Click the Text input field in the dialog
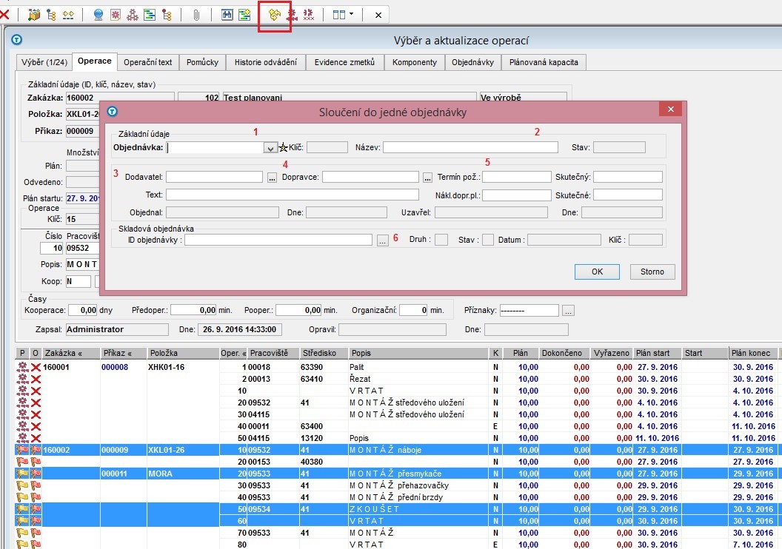782x549 pixels. pyautogui.click(x=293, y=195)
